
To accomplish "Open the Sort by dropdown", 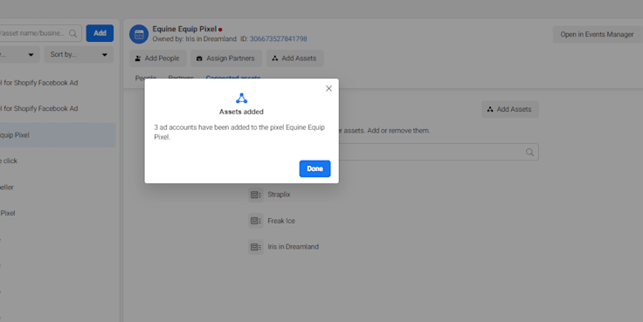I will [79, 54].
